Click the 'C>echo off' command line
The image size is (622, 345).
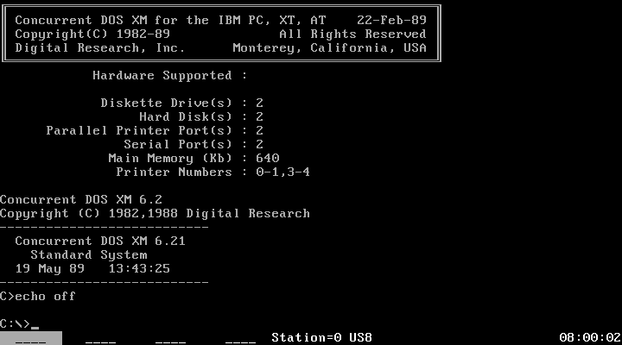[x=38, y=297]
